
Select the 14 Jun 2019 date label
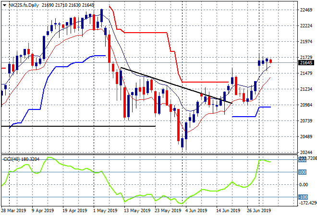tap(228, 211)
